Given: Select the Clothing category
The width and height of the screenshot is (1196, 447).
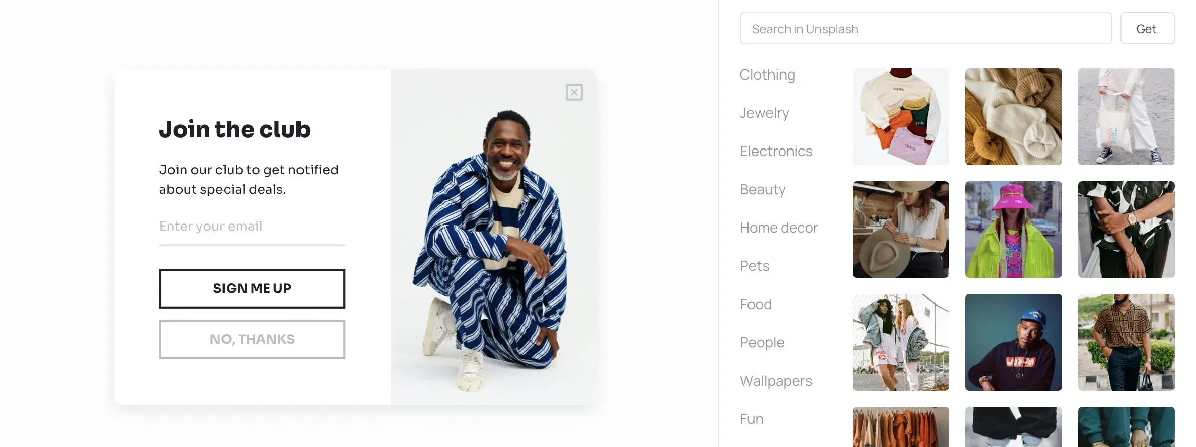Looking at the screenshot, I should coord(767,74).
